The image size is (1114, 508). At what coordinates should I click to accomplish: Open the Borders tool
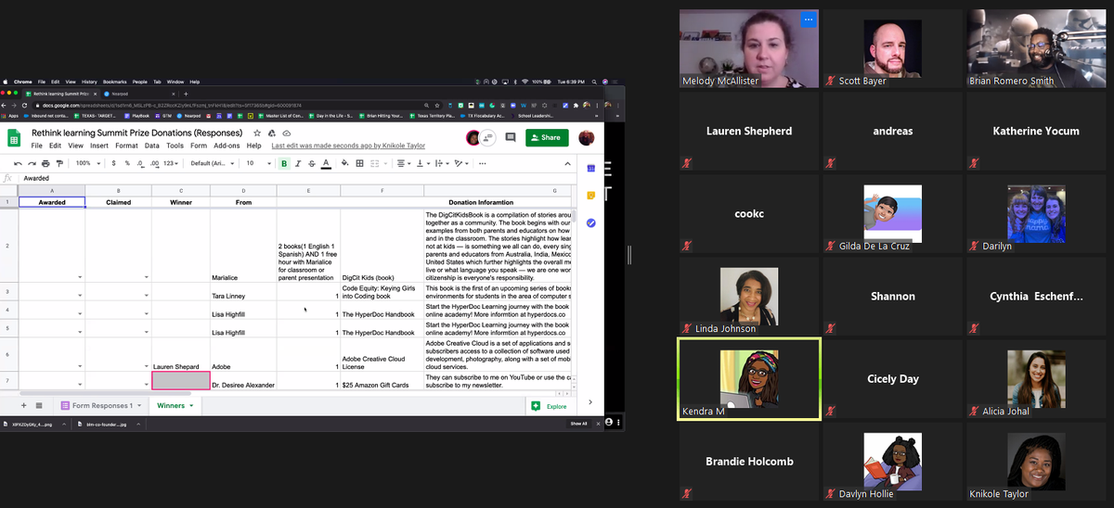pos(360,163)
